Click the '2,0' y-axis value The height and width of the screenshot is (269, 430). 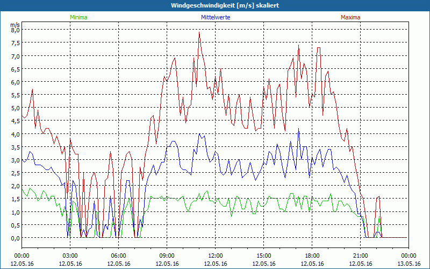(x=16, y=186)
